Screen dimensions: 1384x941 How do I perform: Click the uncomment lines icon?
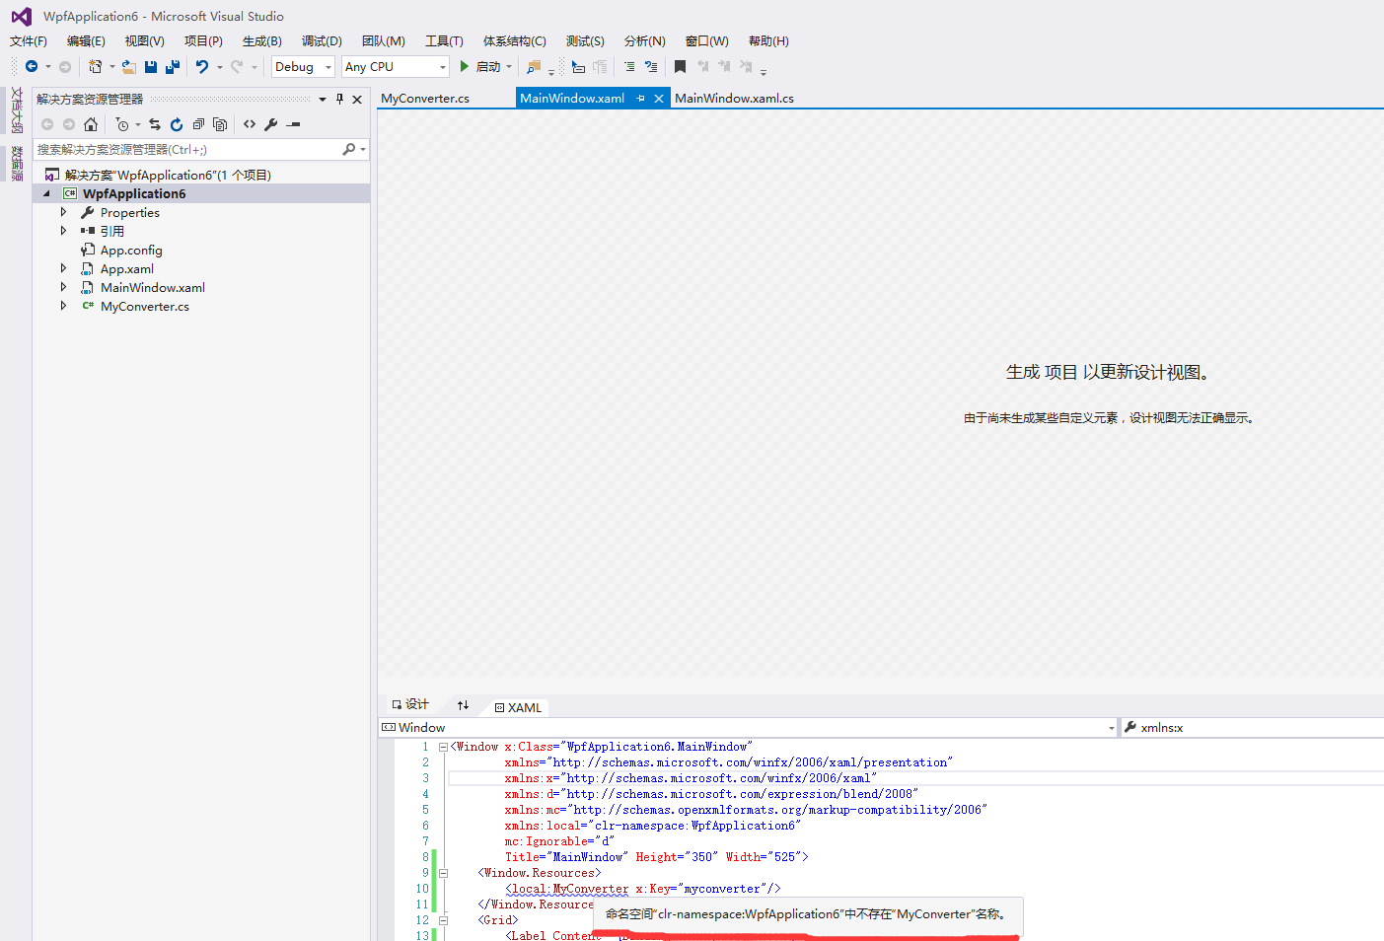651,66
